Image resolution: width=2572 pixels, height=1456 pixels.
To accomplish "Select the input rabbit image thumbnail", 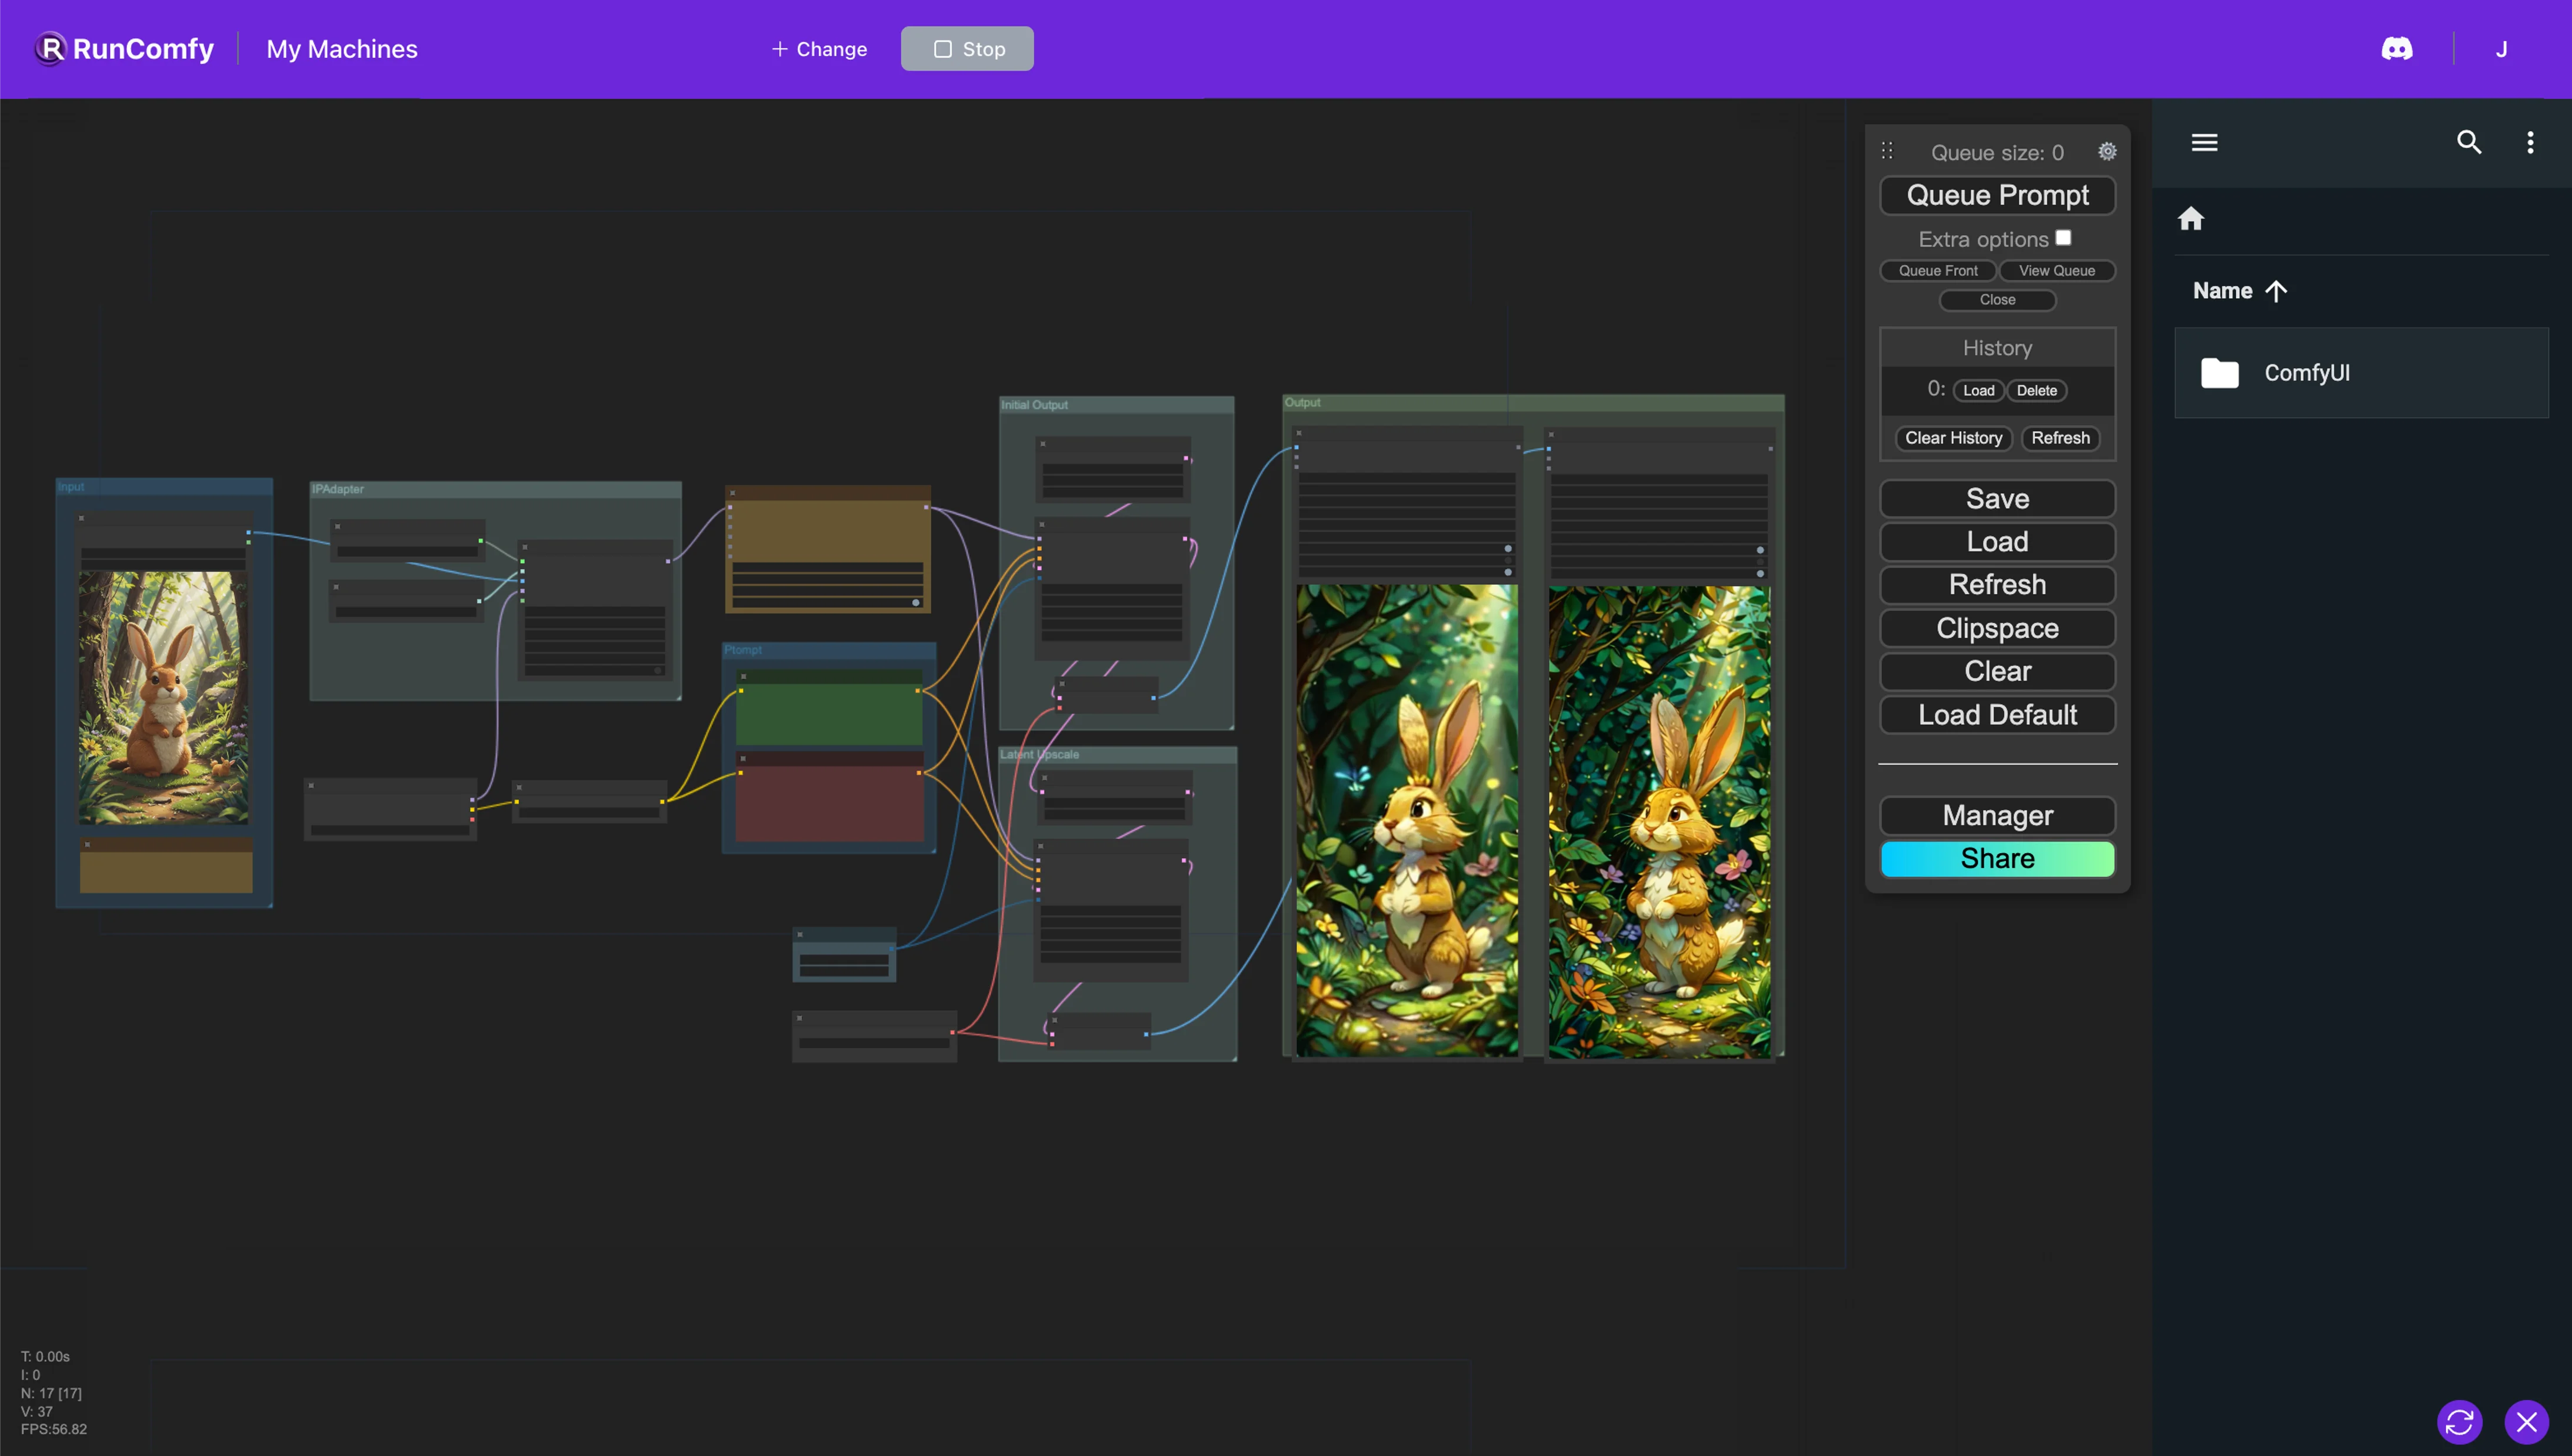I will [163, 697].
